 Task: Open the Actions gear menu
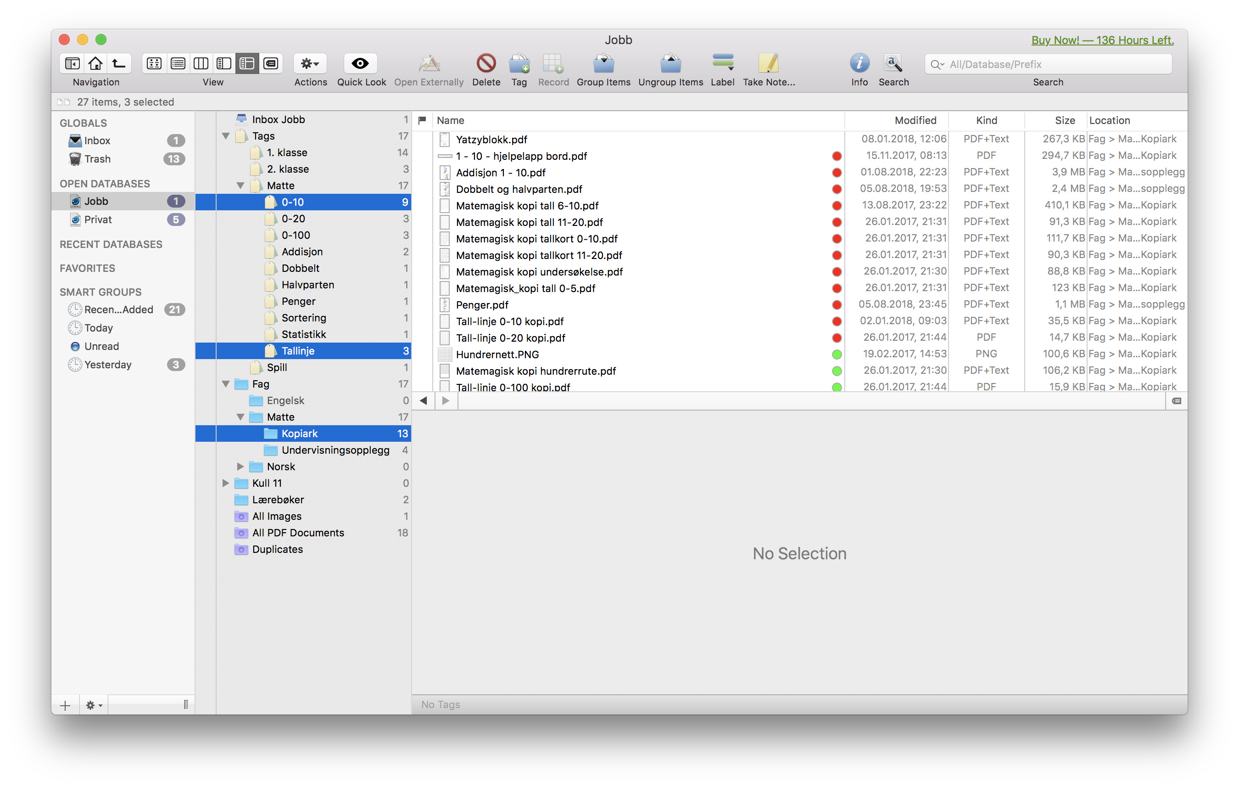310,64
